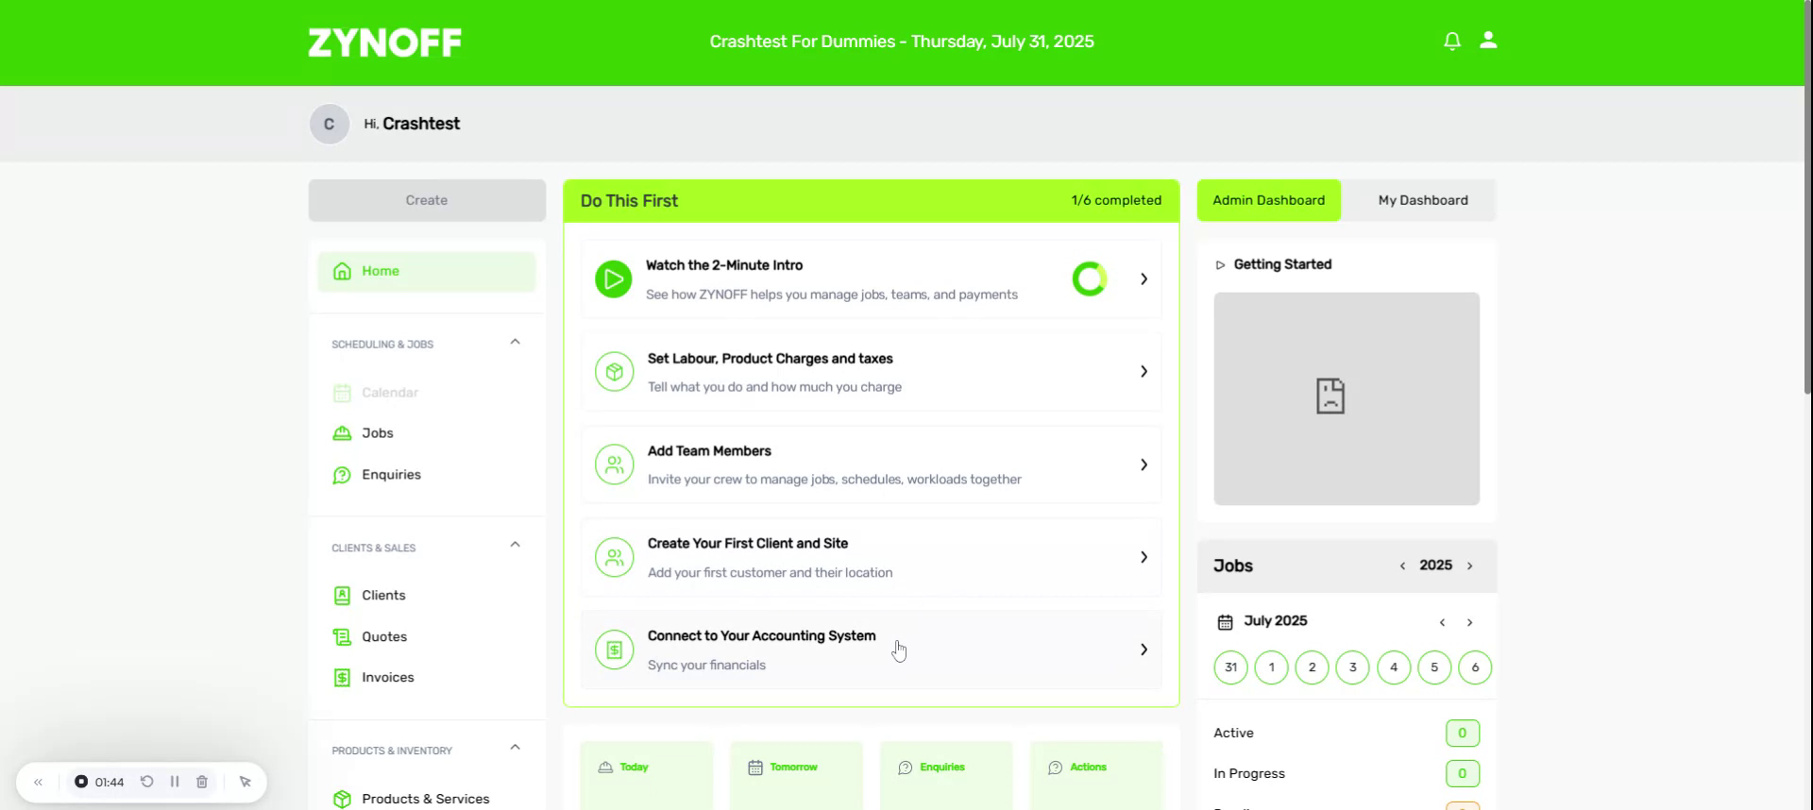Click the page vertical scrollbar
Image resolution: width=1813 pixels, height=810 pixels.
pyautogui.click(x=1807, y=198)
